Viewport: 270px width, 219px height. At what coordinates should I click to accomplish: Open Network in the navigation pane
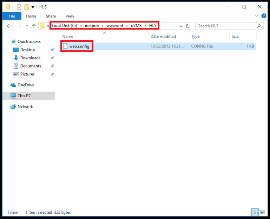(x=25, y=107)
